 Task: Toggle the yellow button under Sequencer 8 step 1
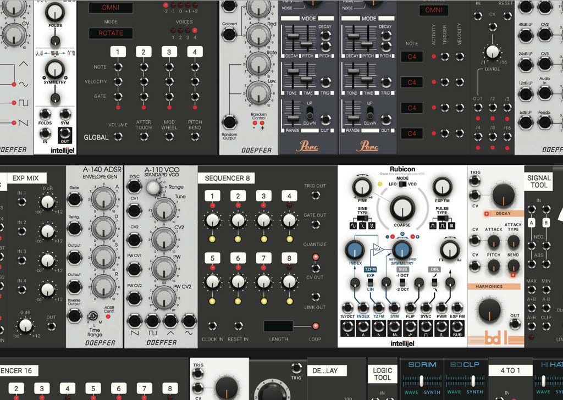click(212, 239)
